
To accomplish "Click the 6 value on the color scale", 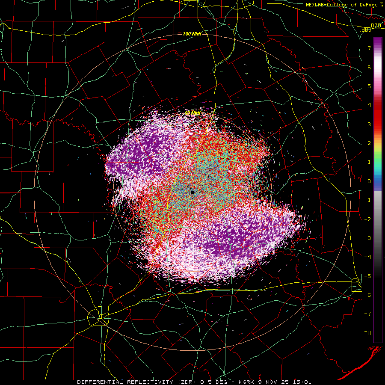I will [369, 67].
